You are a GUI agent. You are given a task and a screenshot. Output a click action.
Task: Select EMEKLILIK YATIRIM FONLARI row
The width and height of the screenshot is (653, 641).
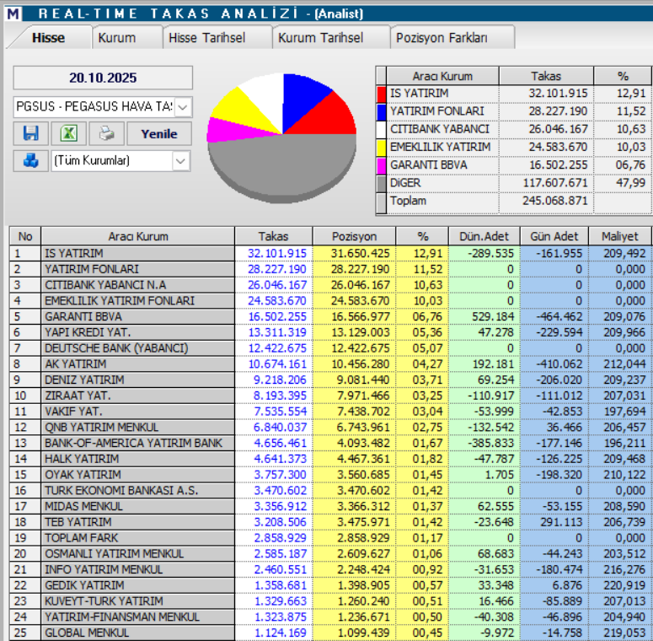pos(330,301)
